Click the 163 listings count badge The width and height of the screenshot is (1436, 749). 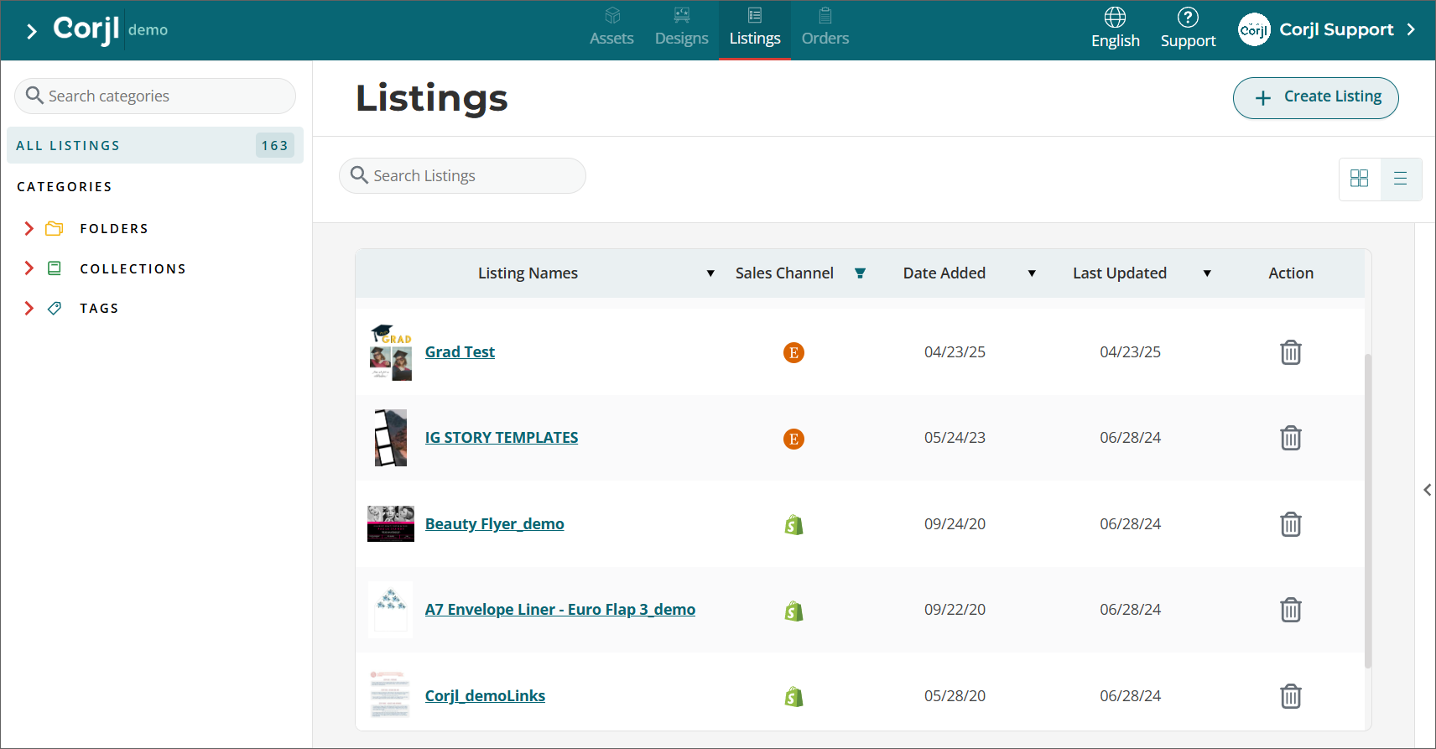coord(275,145)
